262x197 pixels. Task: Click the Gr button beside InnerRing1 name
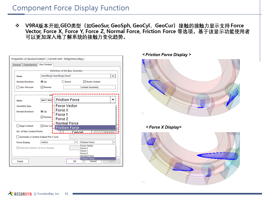click(x=113, y=76)
